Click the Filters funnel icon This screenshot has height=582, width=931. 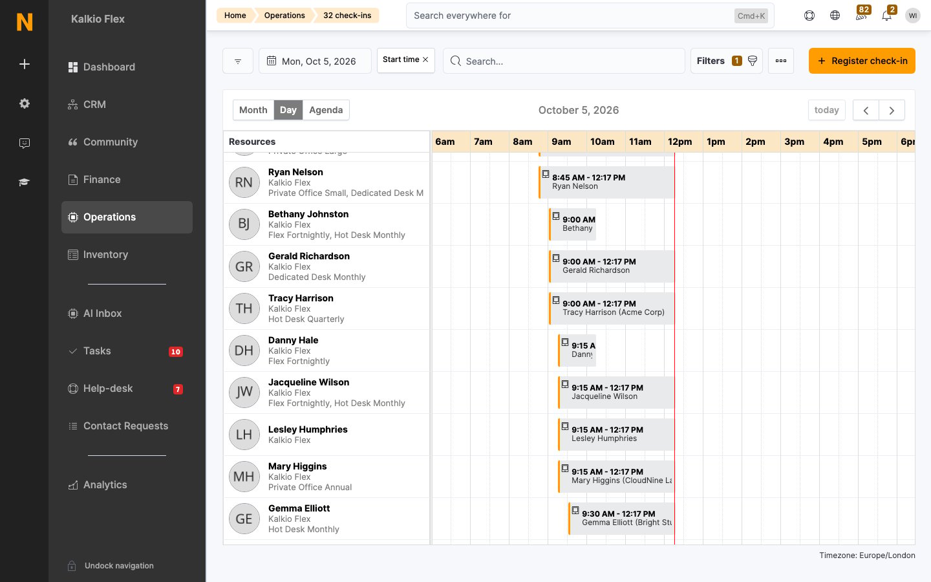(753, 61)
